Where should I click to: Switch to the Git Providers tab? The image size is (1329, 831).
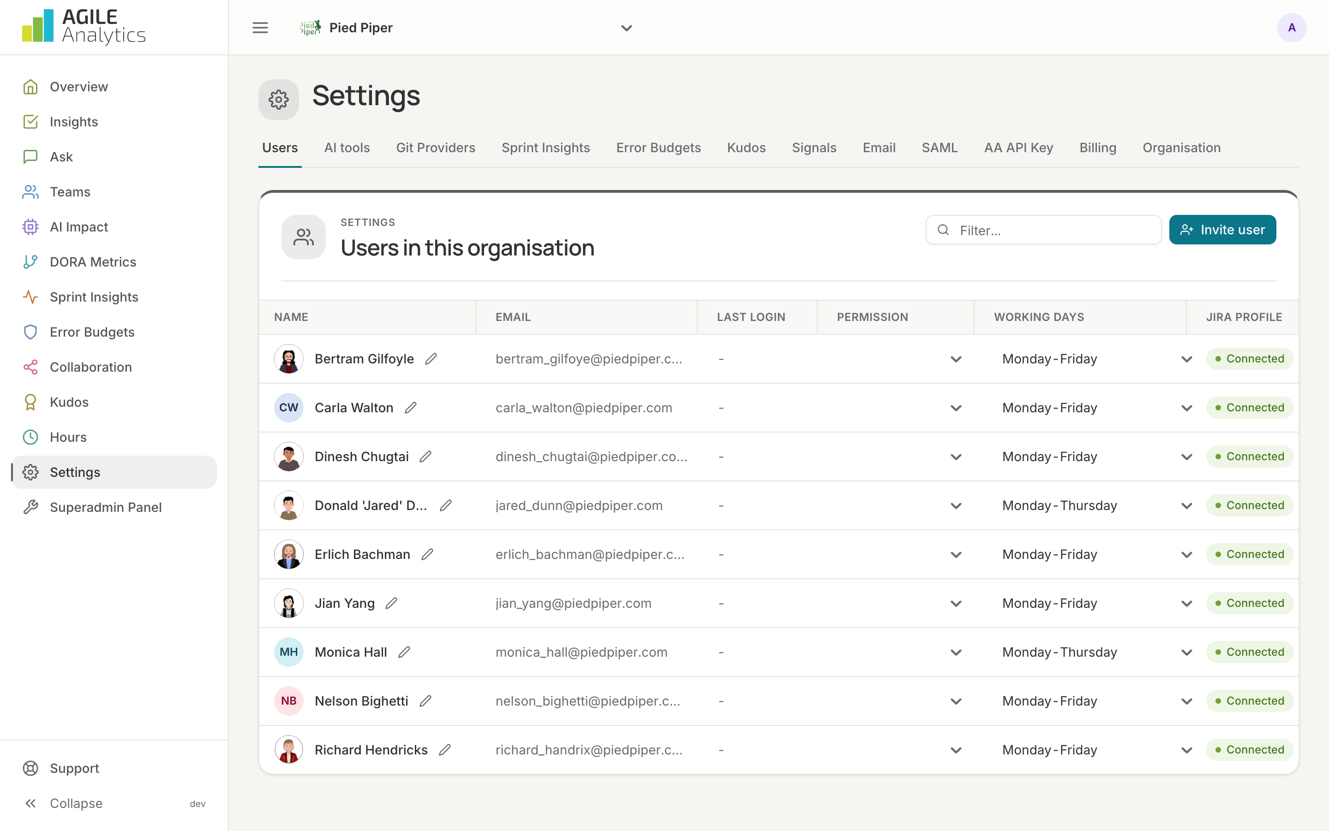point(436,148)
